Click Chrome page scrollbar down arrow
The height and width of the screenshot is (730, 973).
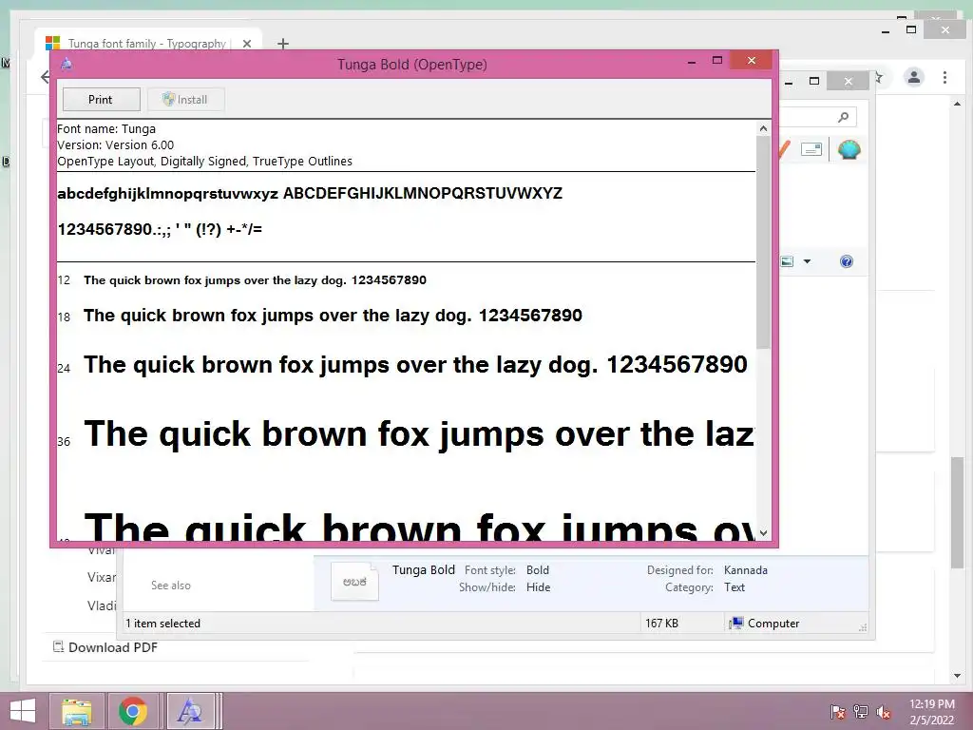[957, 676]
